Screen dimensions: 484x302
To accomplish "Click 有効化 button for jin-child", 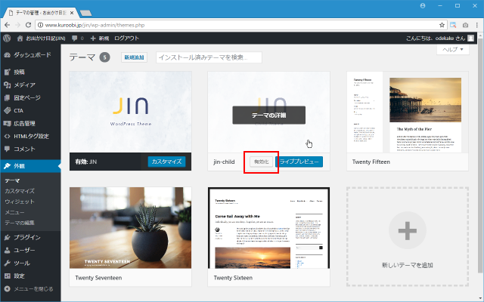I will (261, 162).
